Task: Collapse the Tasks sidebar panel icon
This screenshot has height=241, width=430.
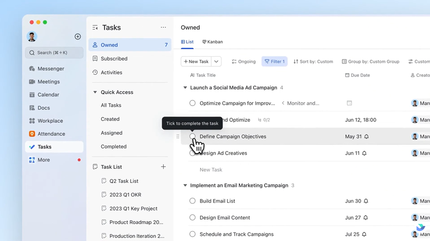Action: coord(95,28)
